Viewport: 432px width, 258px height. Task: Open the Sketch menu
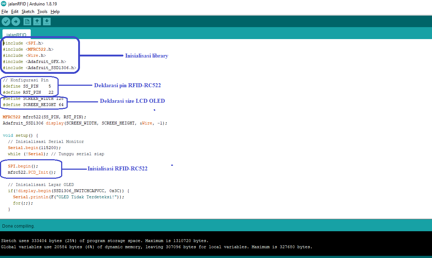pos(28,12)
